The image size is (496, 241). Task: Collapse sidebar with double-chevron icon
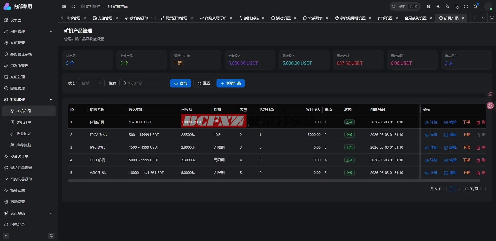pyautogui.click(x=6, y=236)
